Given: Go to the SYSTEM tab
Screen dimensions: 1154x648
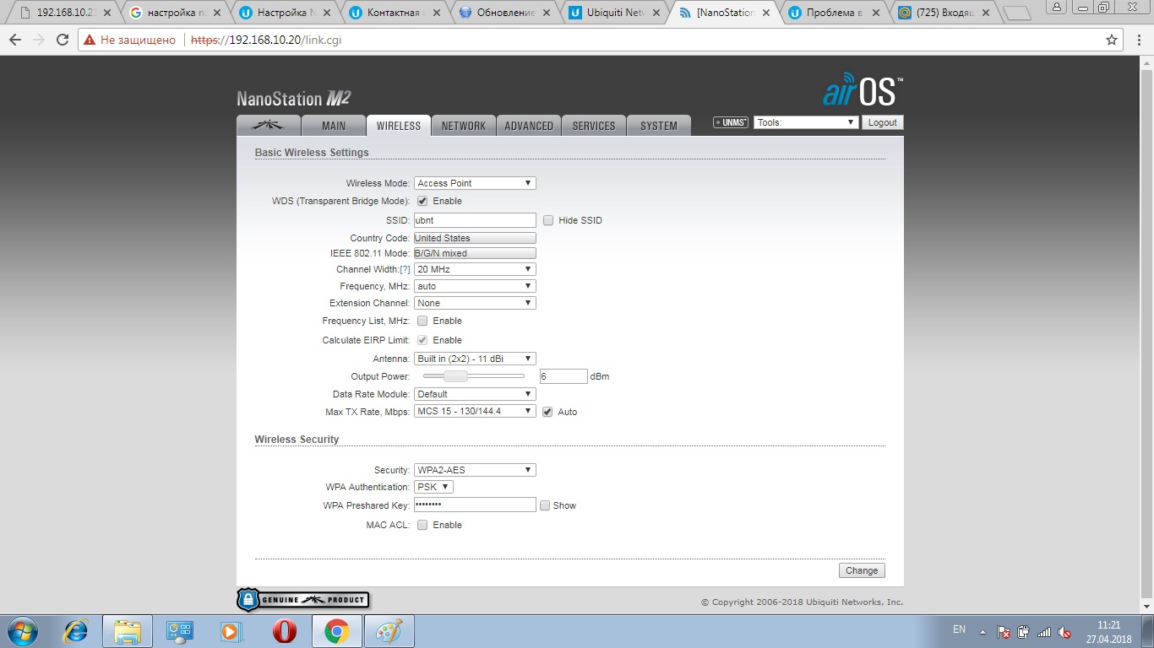Looking at the screenshot, I should (x=658, y=126).
